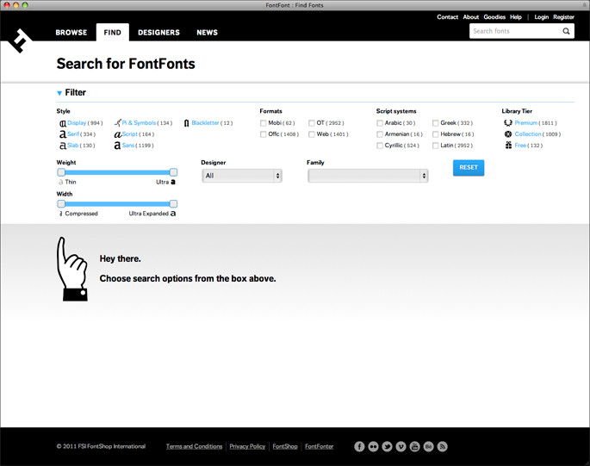
Task: Click the Free gift icon
Action: coord(508,146)
